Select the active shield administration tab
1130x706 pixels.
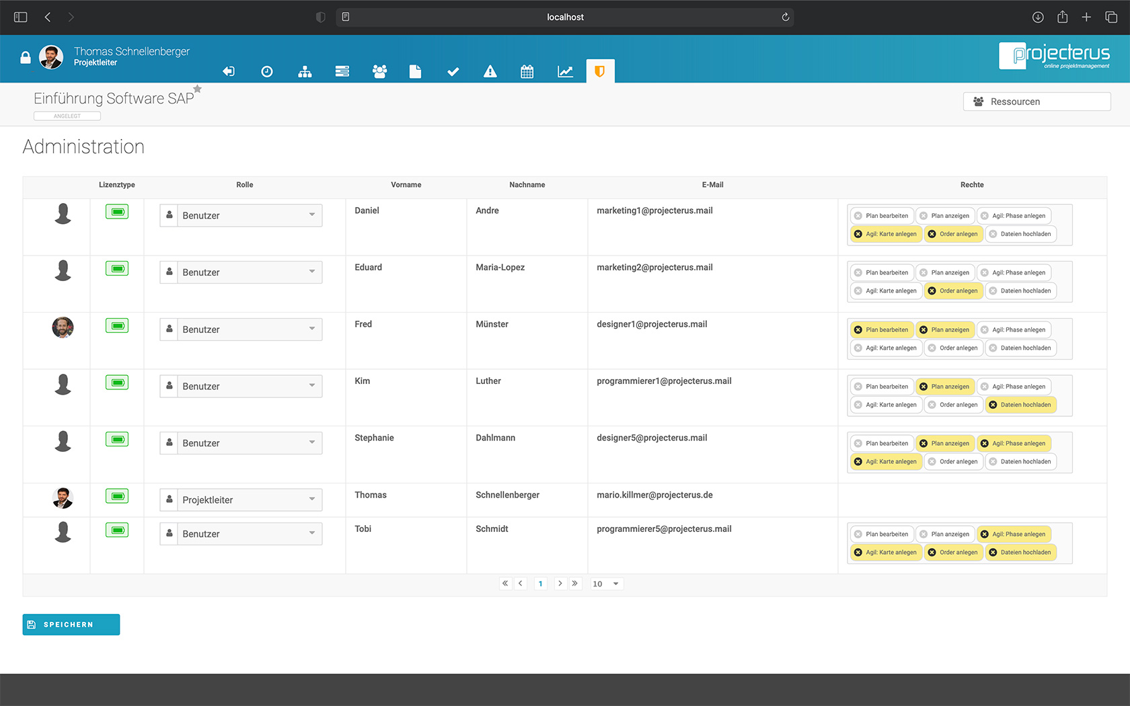pyautogui.click(x=600, y=71)
